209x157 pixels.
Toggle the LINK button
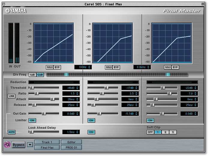12,96
